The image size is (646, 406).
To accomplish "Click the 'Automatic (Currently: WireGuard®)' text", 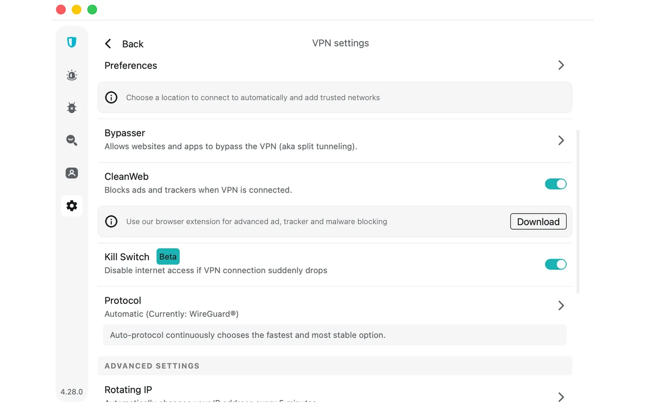I will (x=172, y=314).
